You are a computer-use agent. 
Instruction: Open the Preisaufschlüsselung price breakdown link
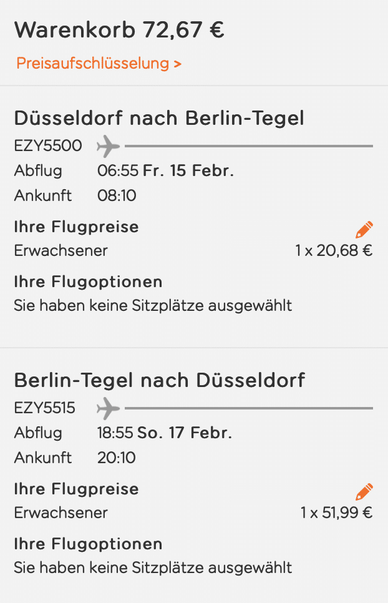(x=99, y=63)
